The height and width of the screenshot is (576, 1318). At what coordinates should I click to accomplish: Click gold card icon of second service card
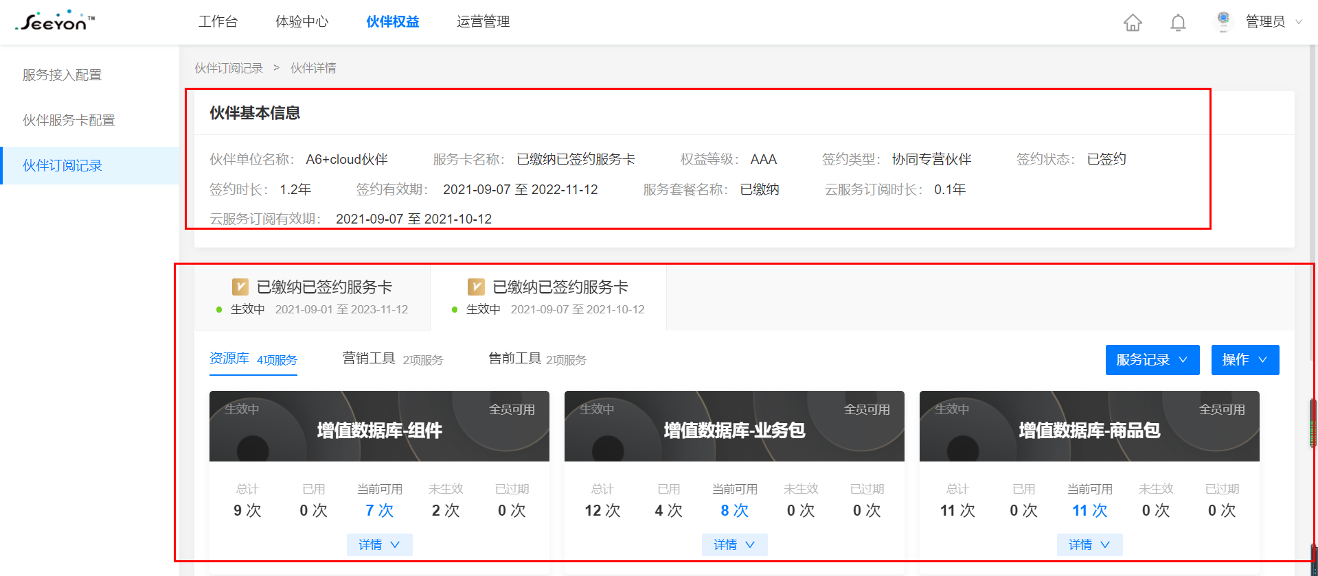476,287
